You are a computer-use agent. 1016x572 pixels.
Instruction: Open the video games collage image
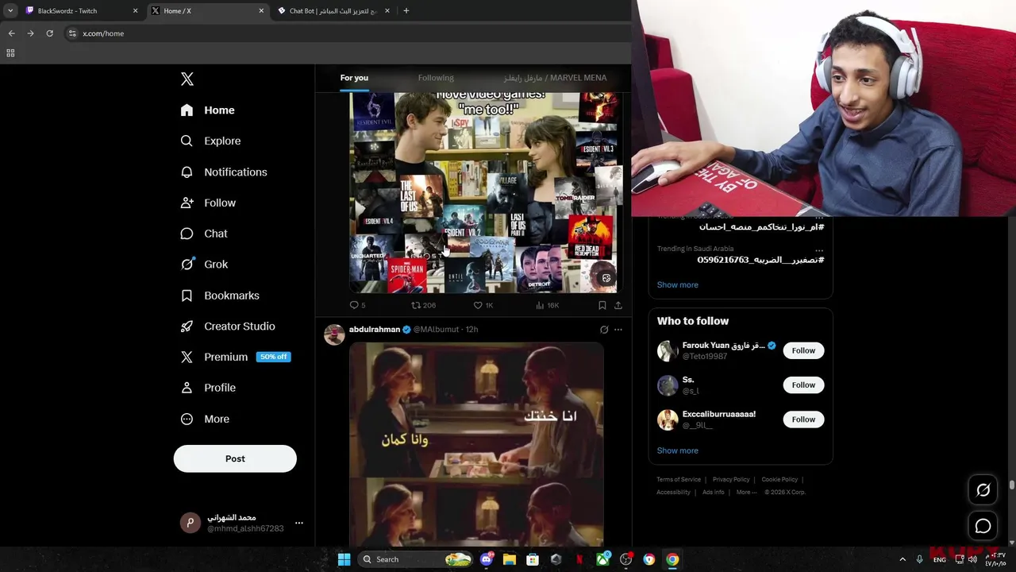coord(486,192)
